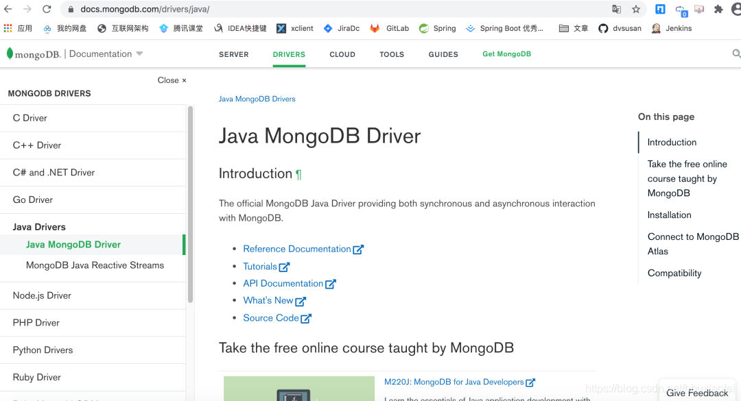Viewport: 741px width, 401px height.
Task: Open the Spring Boot 优秀 bookmark
Action: [x=505, y=28]
